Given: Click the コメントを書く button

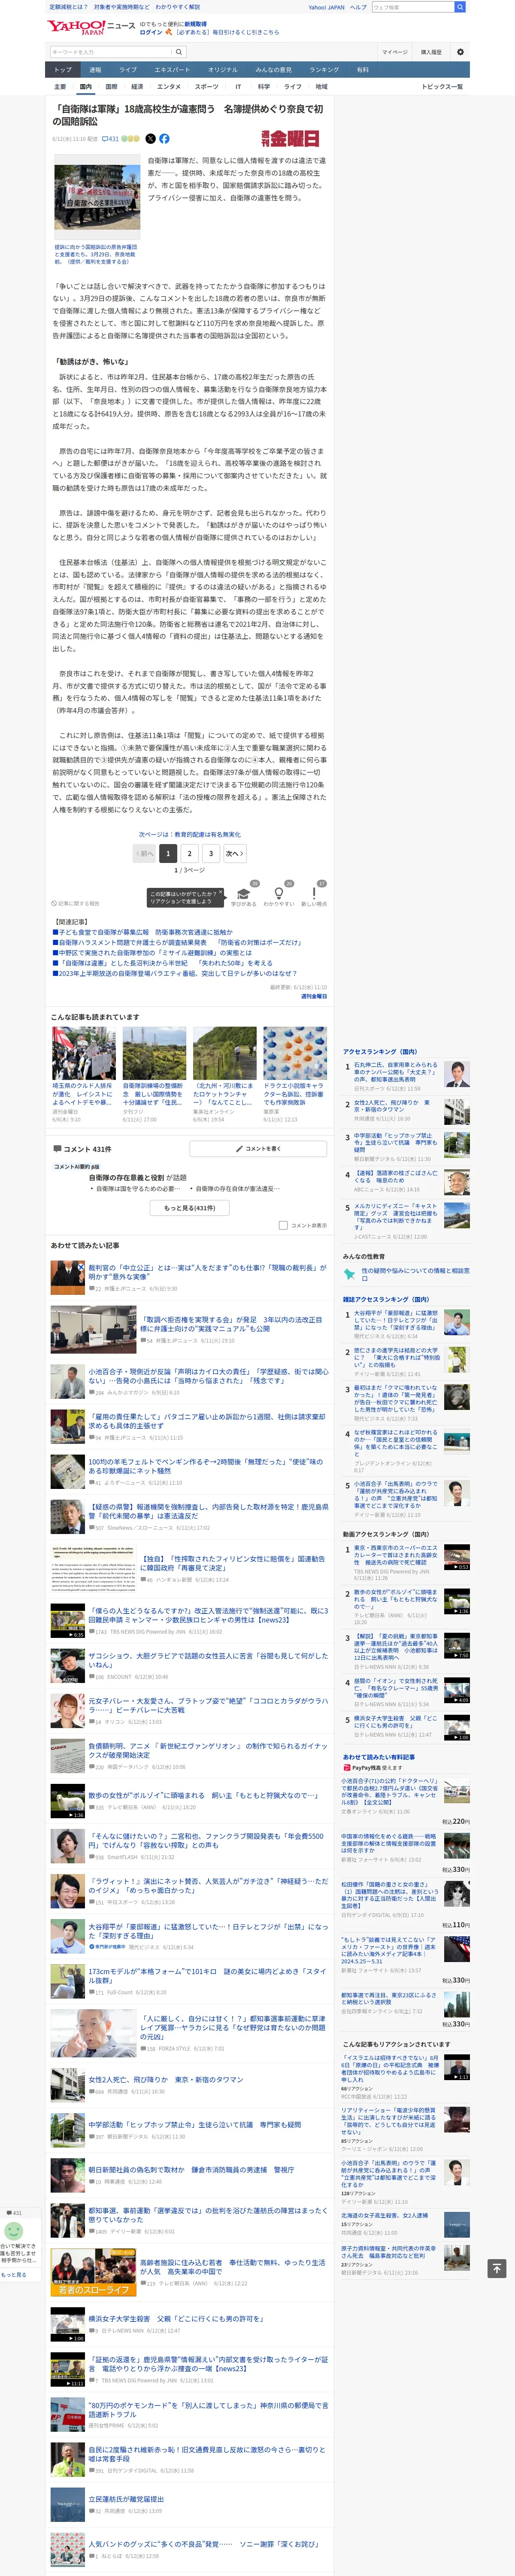Looking at the screenshot, I should pos(258,1149).
